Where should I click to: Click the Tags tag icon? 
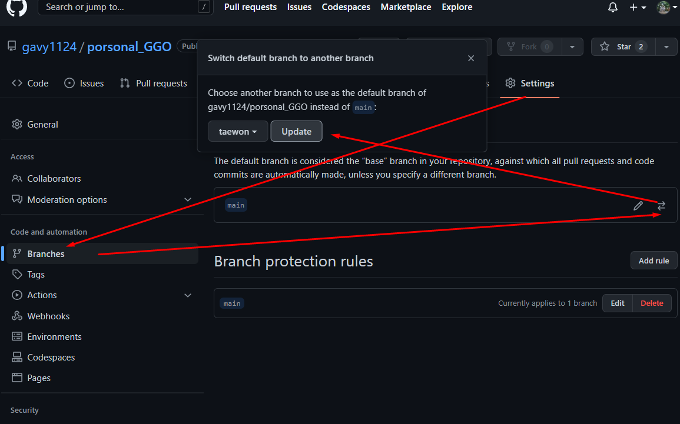[17, 275]
